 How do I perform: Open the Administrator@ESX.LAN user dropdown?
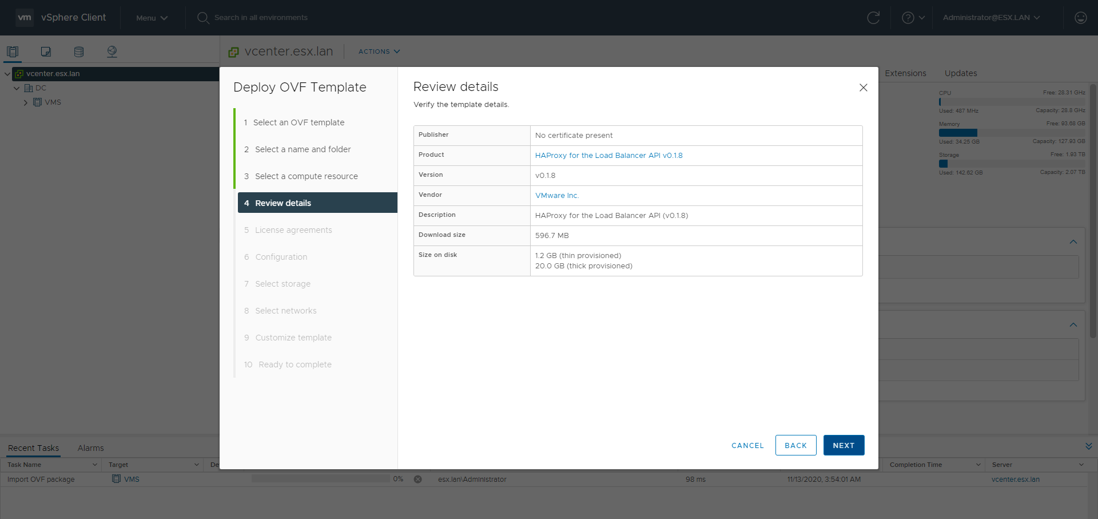click(991, 18)
